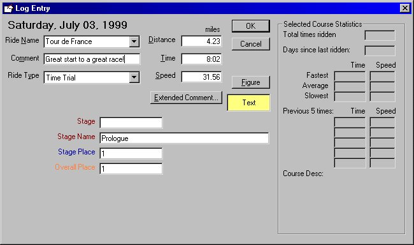Select the Time field showing 8:02
The height and width of the screenshot is (245, 414).
click(201, 59)
